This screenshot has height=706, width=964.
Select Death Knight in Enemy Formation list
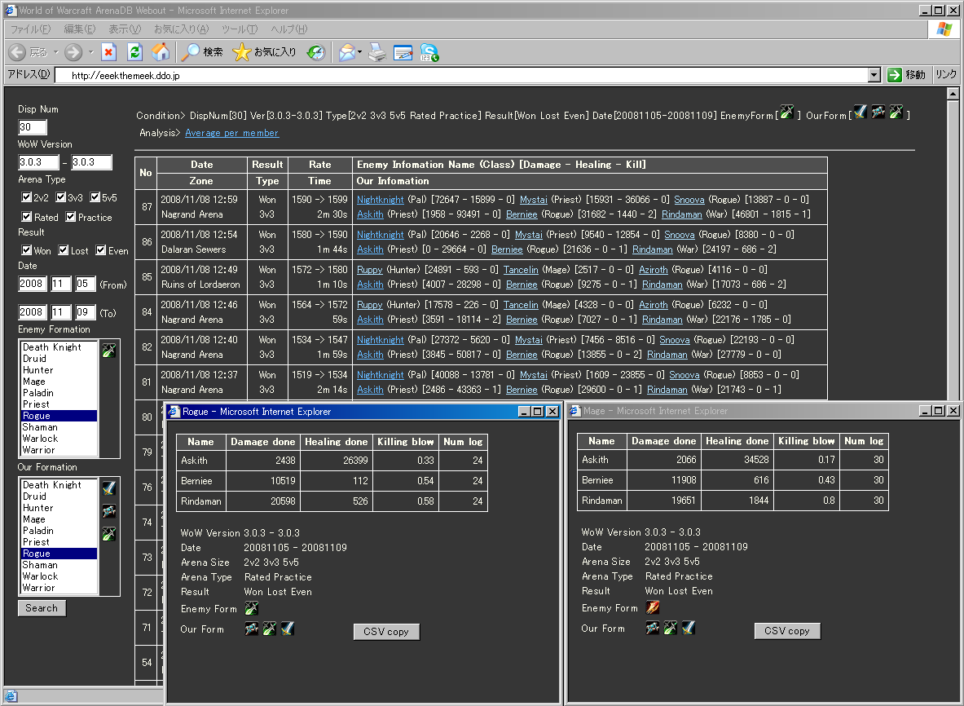coord(59,347)
